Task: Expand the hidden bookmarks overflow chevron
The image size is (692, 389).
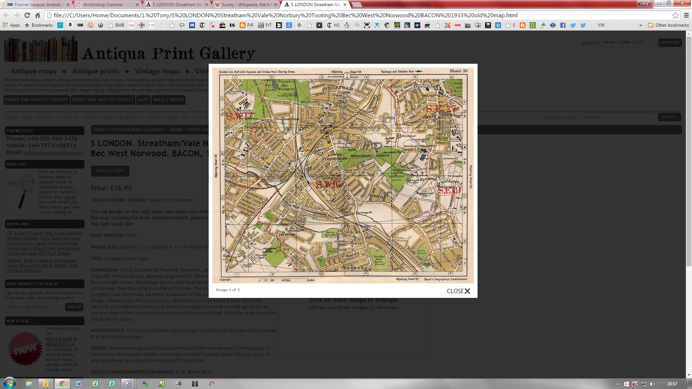Action: click(640, 25)
